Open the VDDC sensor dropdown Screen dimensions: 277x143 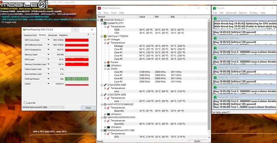[x=48, y=84]
